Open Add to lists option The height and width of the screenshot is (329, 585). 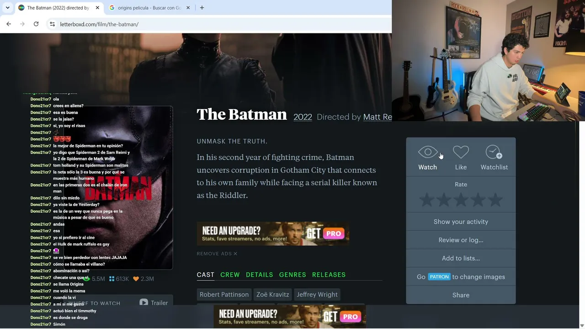pyautogui.click(x=461, y=258)
